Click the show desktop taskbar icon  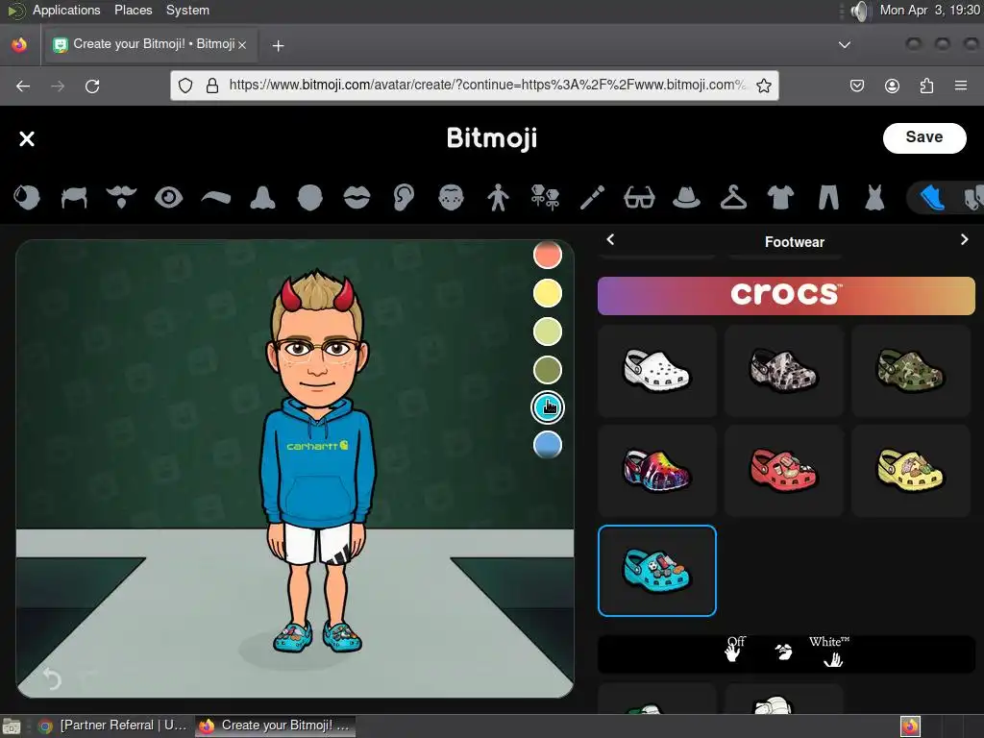(12, 726)
